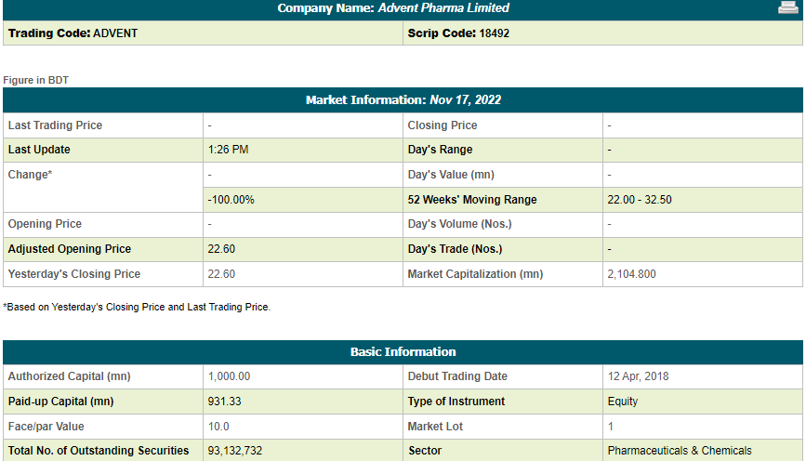Click the printer icon in header
This screenshot has width=806, height=461.
coord(788,7)
